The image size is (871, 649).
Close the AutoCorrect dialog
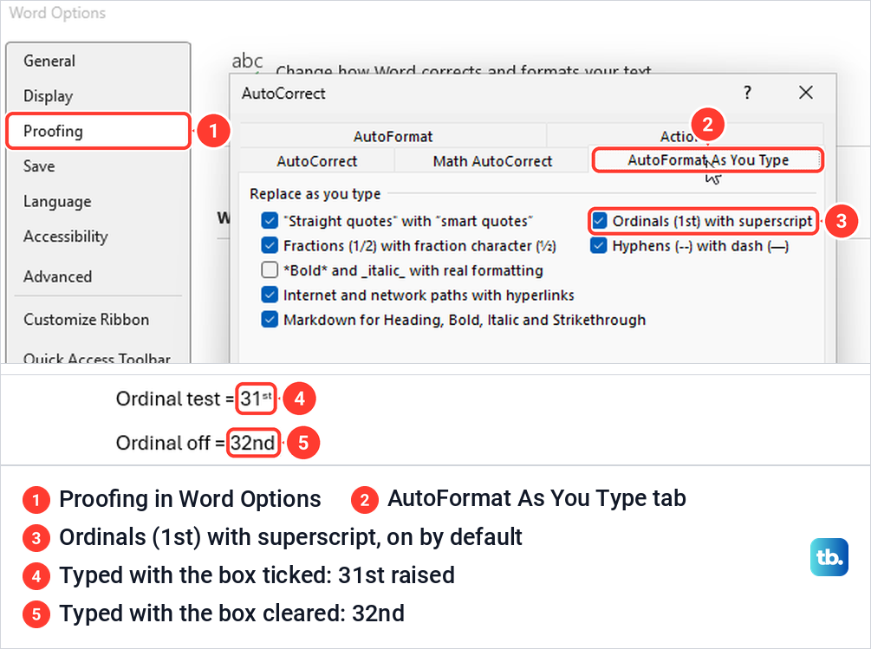coord(805,92)
